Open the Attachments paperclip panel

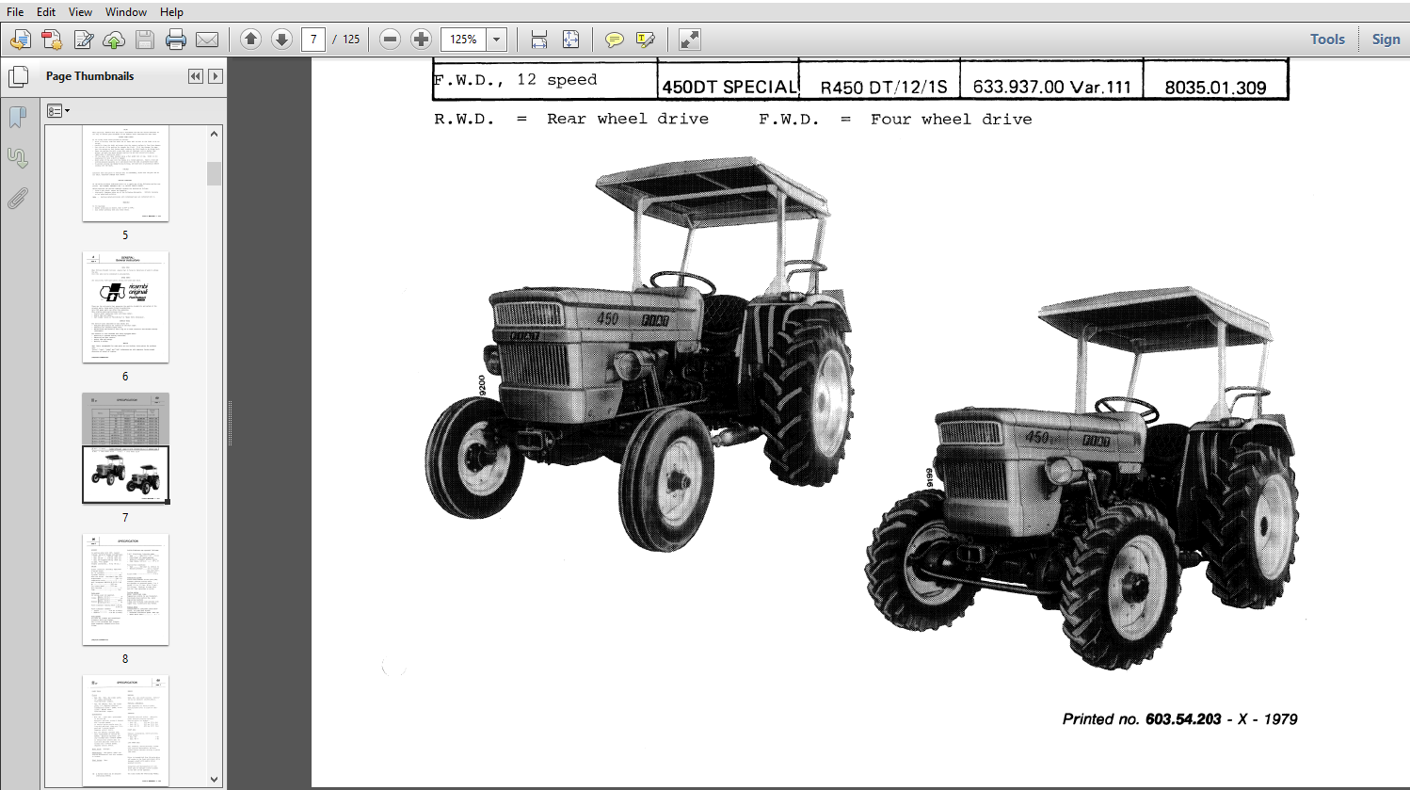[17, 199]
